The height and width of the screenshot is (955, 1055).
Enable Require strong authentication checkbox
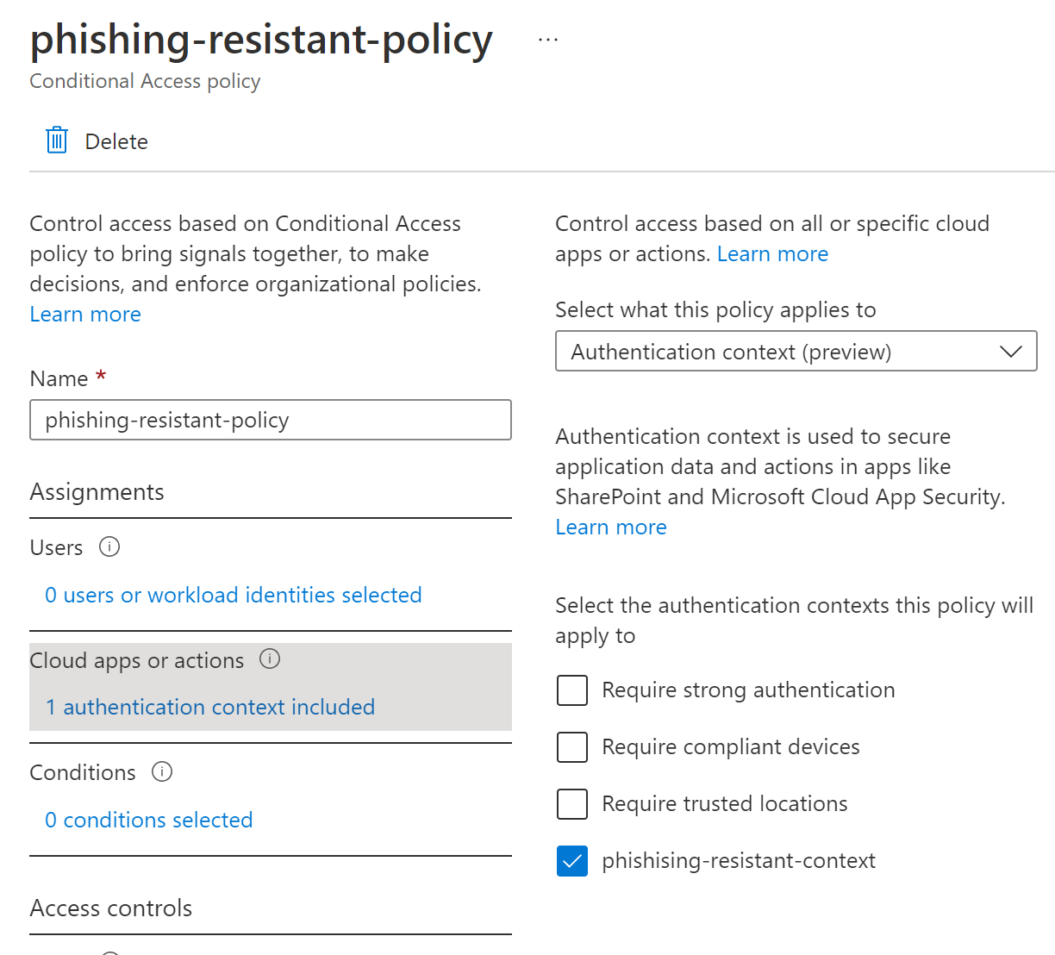tap(572, 690)
